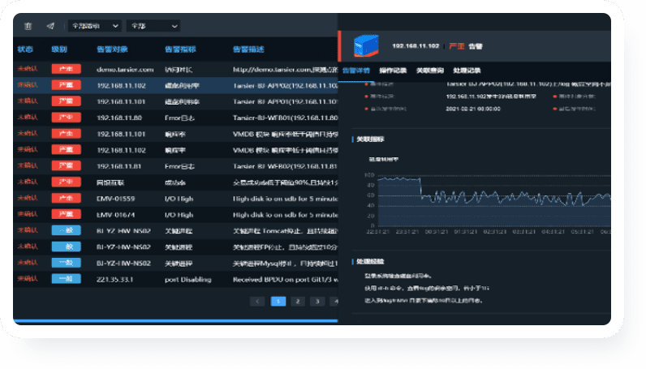Click the paper-plane send icon in toolbar
This screenshot has height=369, width=646.
[x=50, y=26]
